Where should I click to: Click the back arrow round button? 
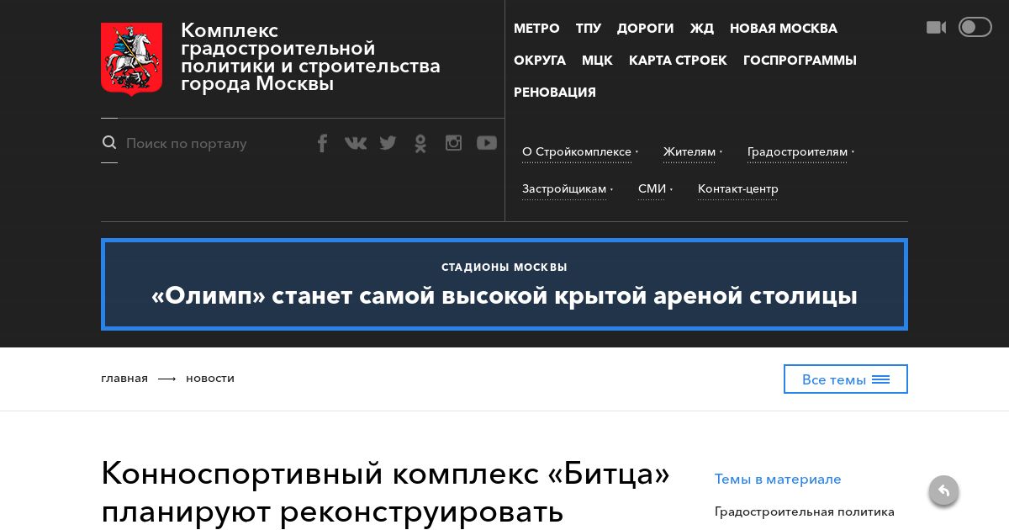(943, 490)
